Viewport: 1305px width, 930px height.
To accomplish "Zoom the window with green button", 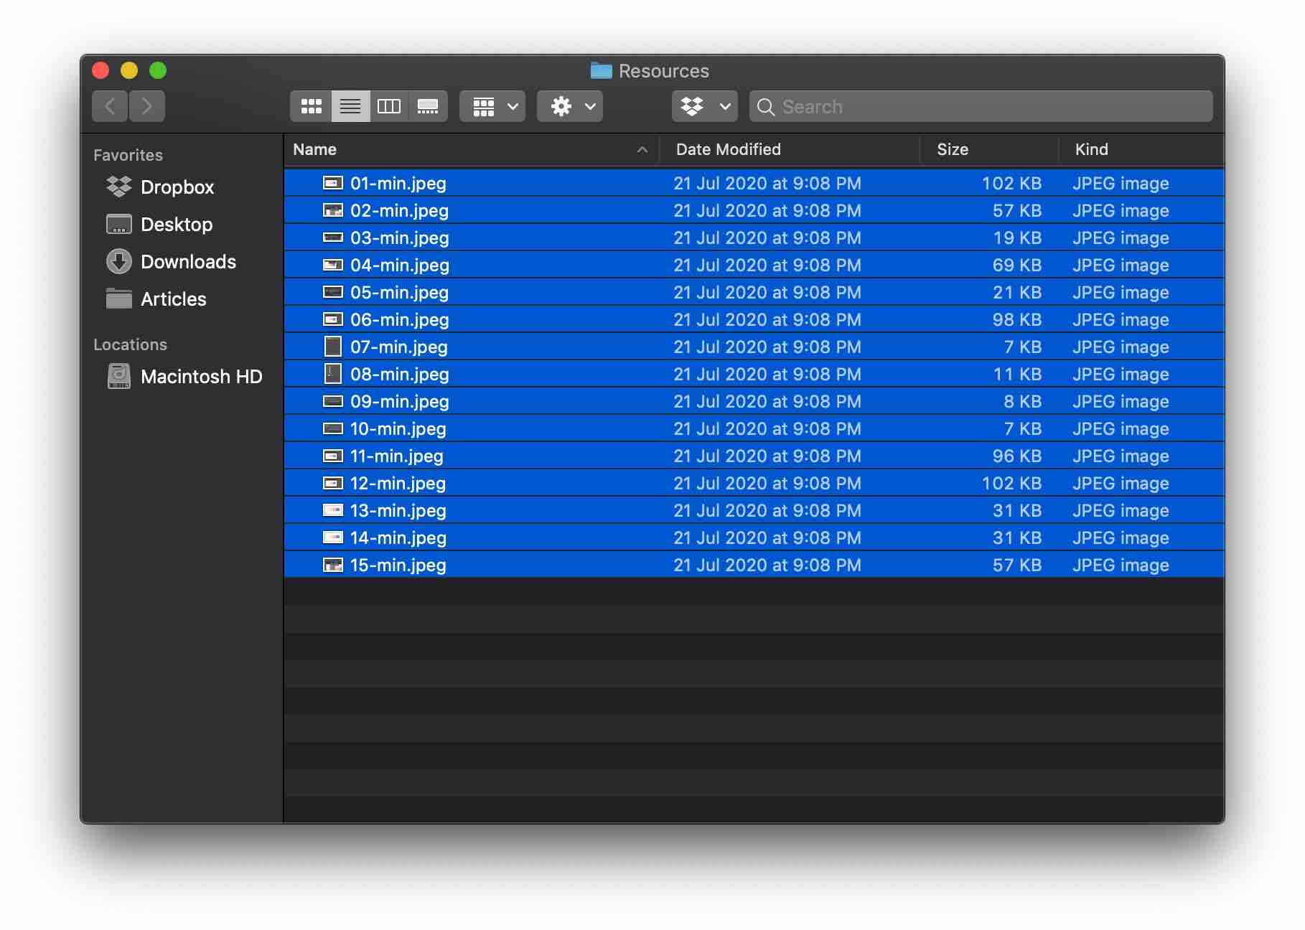I will click(158, 70).
